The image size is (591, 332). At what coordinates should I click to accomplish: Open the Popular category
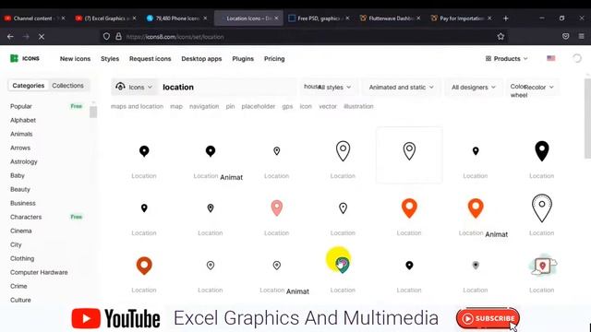(20, 107)
